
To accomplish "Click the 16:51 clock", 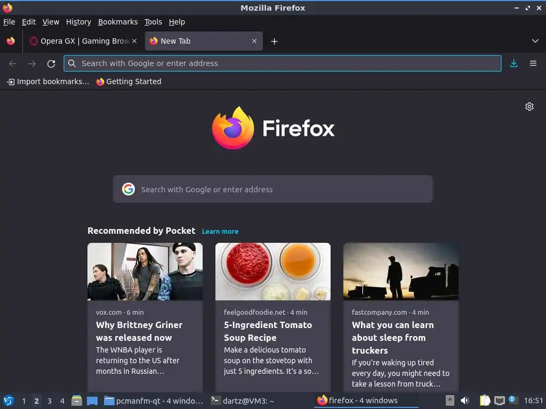I will click(x=533, y=400).
